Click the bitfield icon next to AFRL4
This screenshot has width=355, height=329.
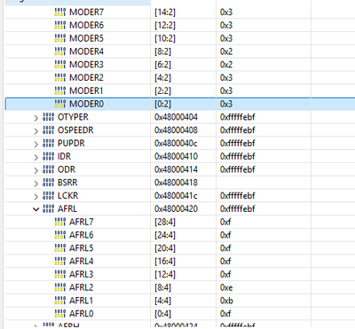[x=60, y=262]
